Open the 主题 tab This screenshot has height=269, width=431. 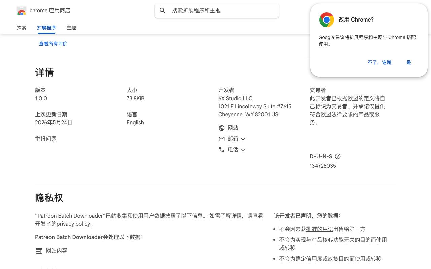click(x=71, y=28)
